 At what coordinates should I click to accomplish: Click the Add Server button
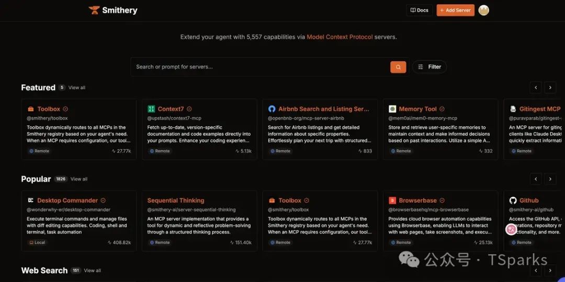[x=456, y=10]
